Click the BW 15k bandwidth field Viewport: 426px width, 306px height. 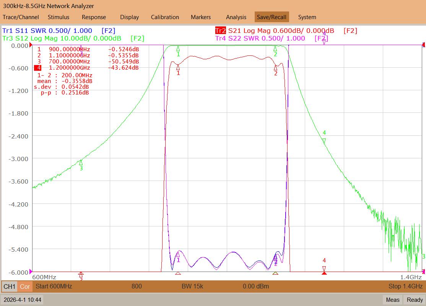point(192,286)
